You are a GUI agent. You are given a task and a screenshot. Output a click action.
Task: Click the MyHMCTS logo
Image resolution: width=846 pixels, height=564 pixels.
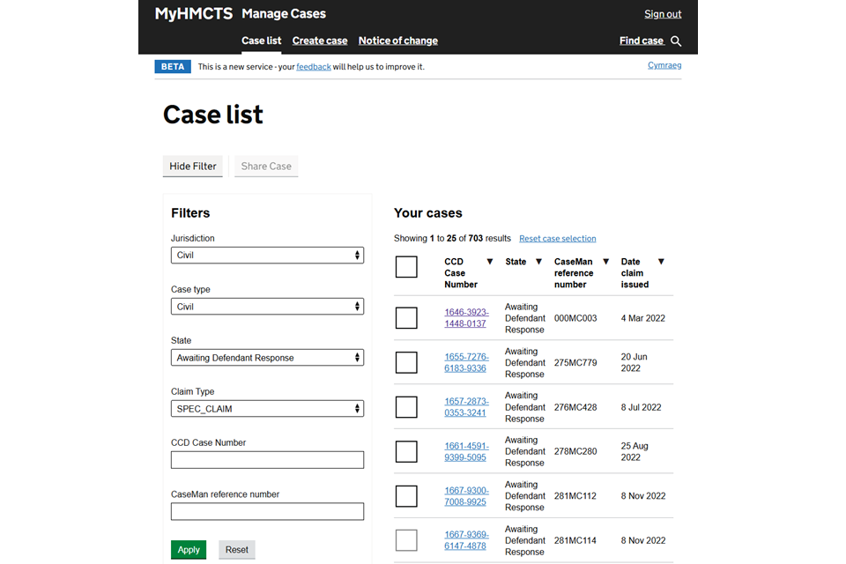[193, 14]
